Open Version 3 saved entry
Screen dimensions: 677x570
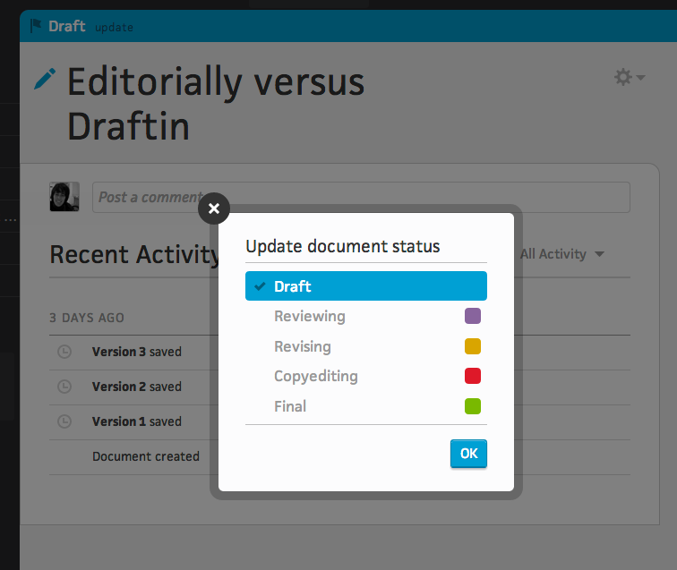coord(136,352)
